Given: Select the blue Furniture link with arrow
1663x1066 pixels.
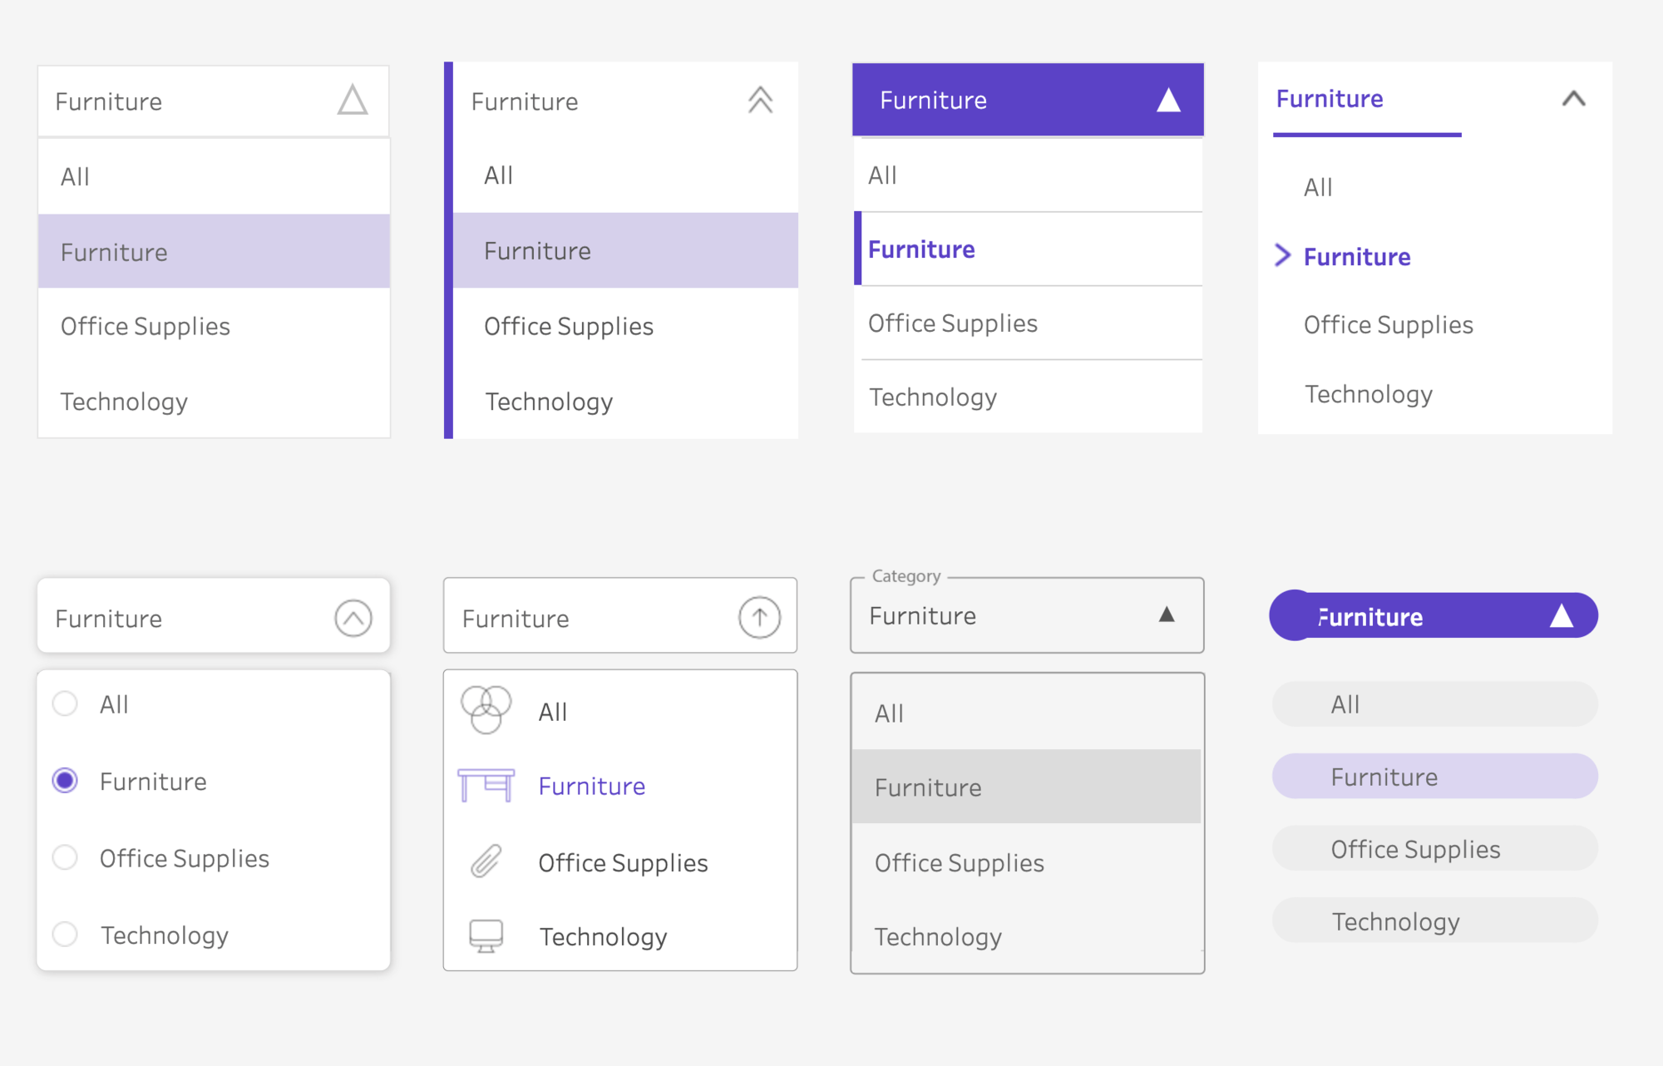Looking at the screenshot, I should [x=1355, y=256].
